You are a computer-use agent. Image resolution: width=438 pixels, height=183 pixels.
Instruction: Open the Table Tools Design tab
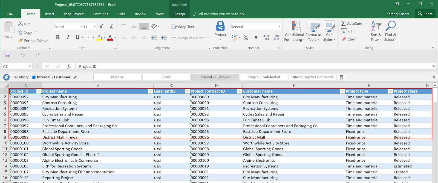(179, 14)
